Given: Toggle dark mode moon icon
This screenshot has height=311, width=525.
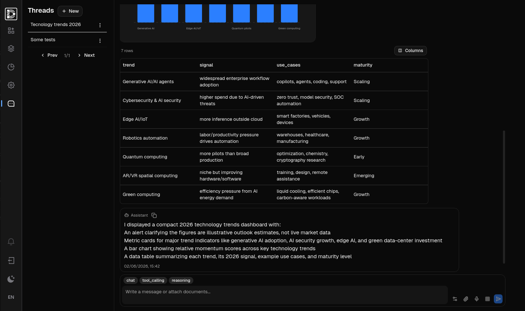Looking at the screenshot, I should tap(11, 279).
